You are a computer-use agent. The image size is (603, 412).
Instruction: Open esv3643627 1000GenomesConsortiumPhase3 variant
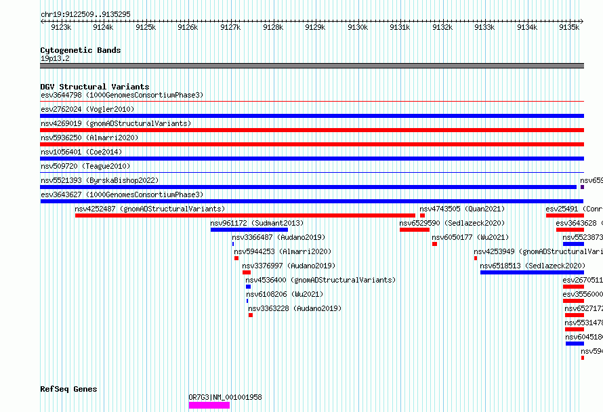[x=312, y=201]
